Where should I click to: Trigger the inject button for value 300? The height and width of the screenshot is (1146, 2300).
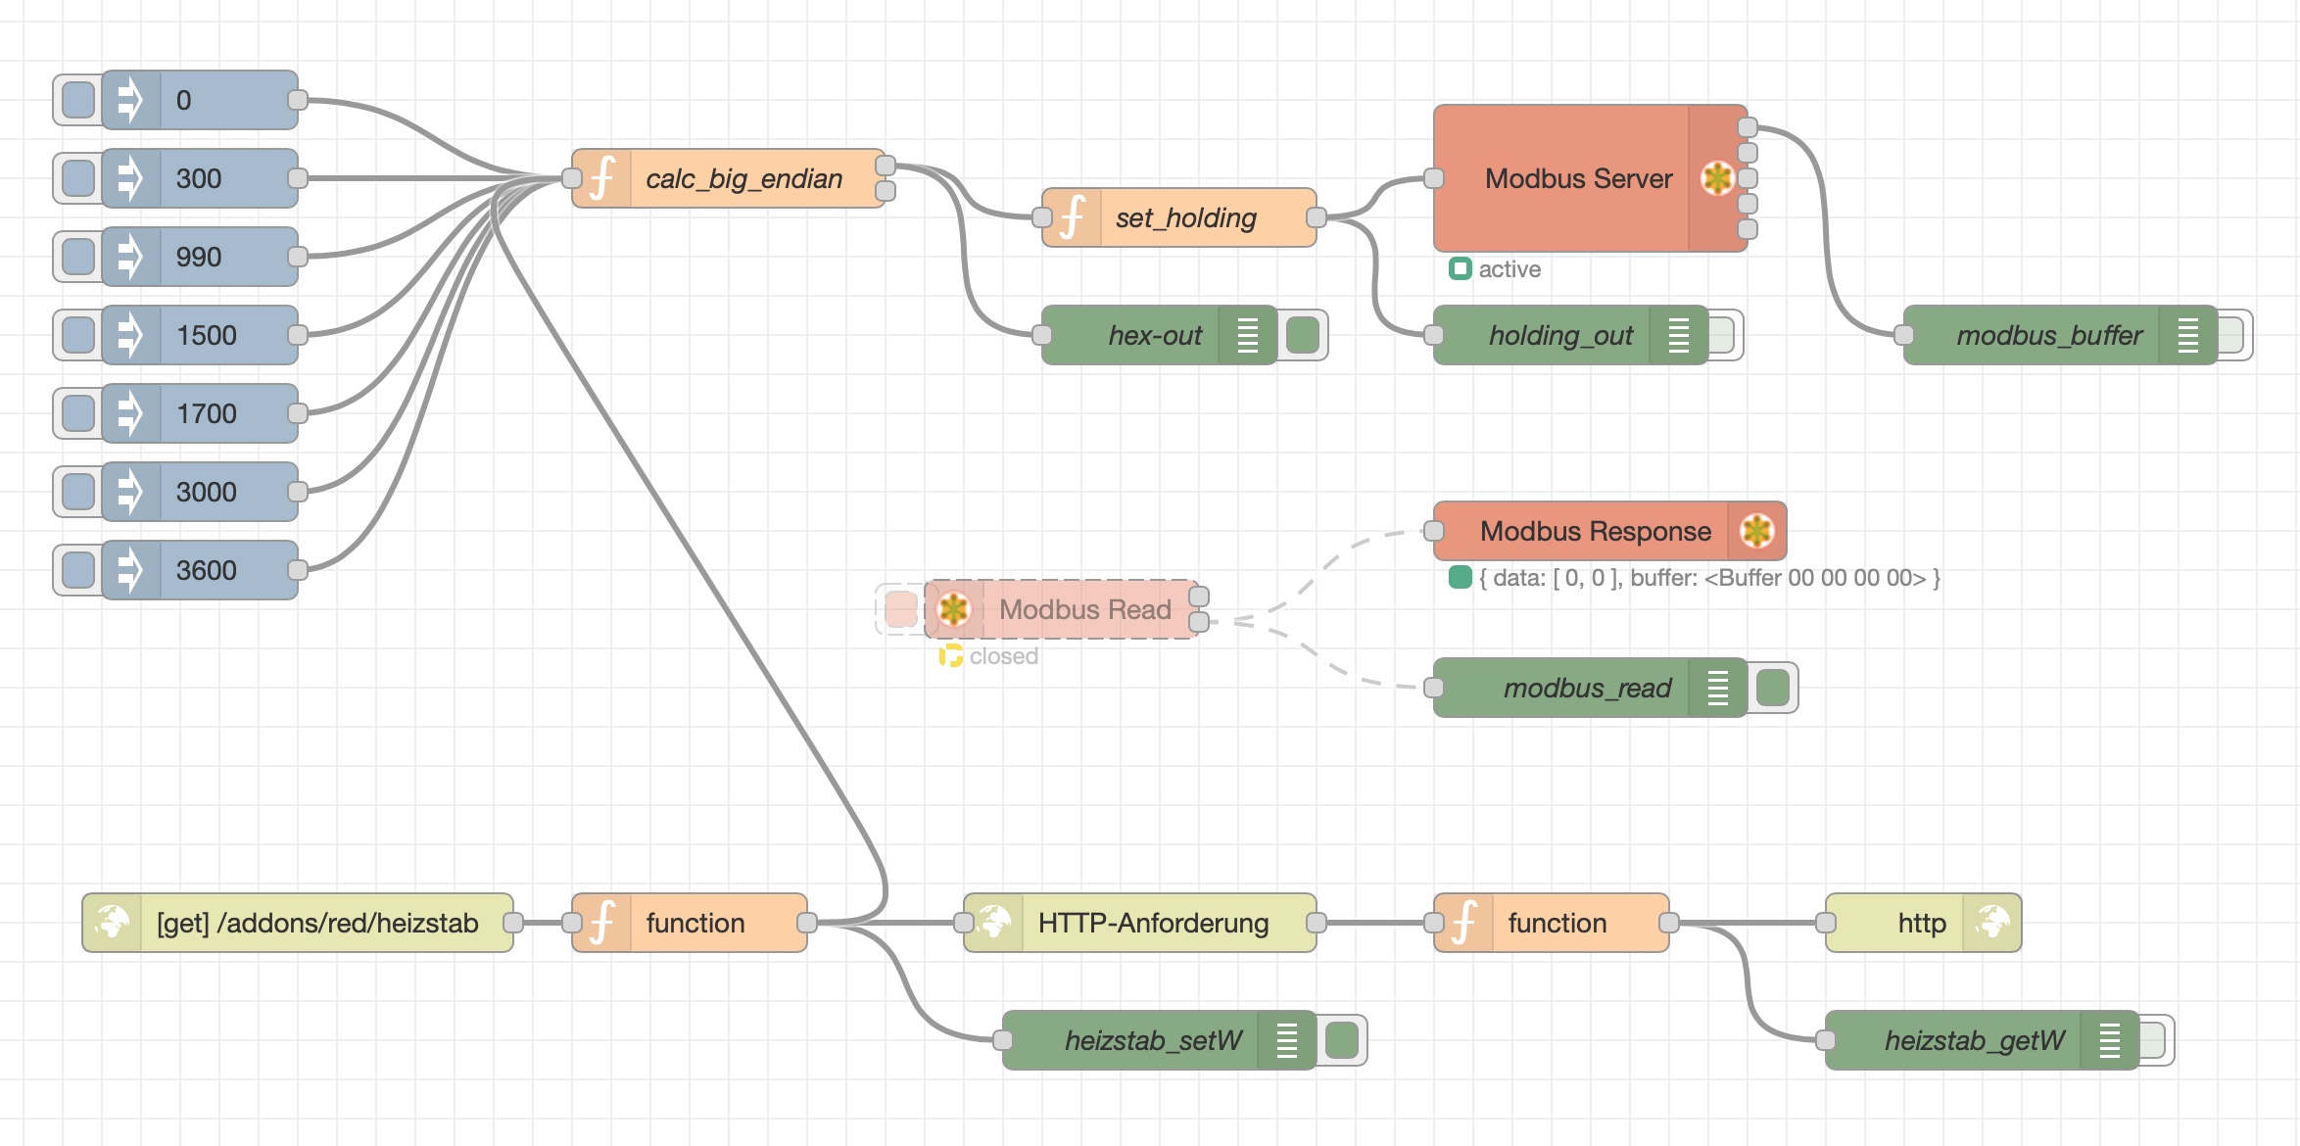78,178
